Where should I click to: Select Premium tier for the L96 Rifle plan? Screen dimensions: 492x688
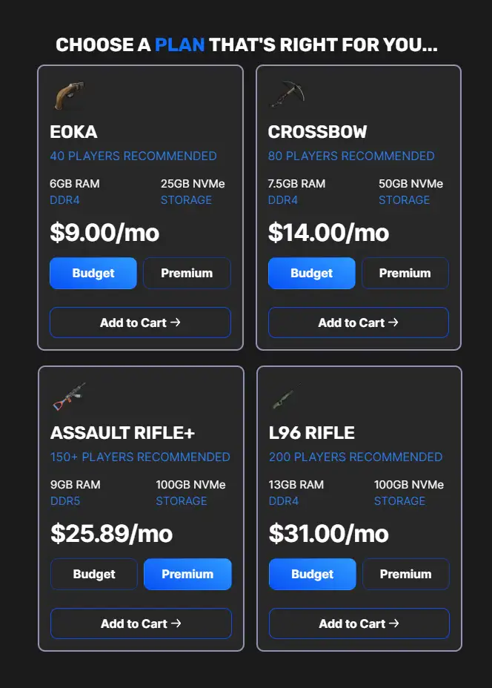click(406, 574)
